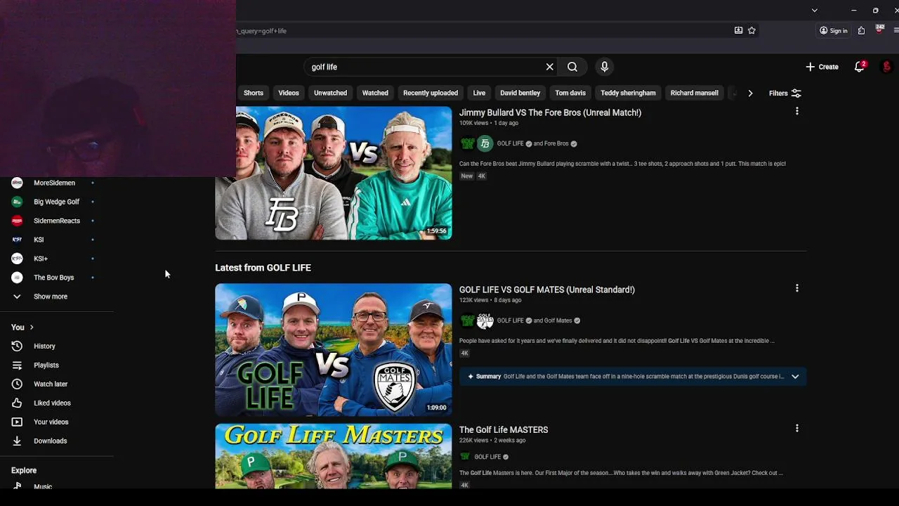The image size is (899, 506).
Task: Expand the You section
Action: point(22,327)
